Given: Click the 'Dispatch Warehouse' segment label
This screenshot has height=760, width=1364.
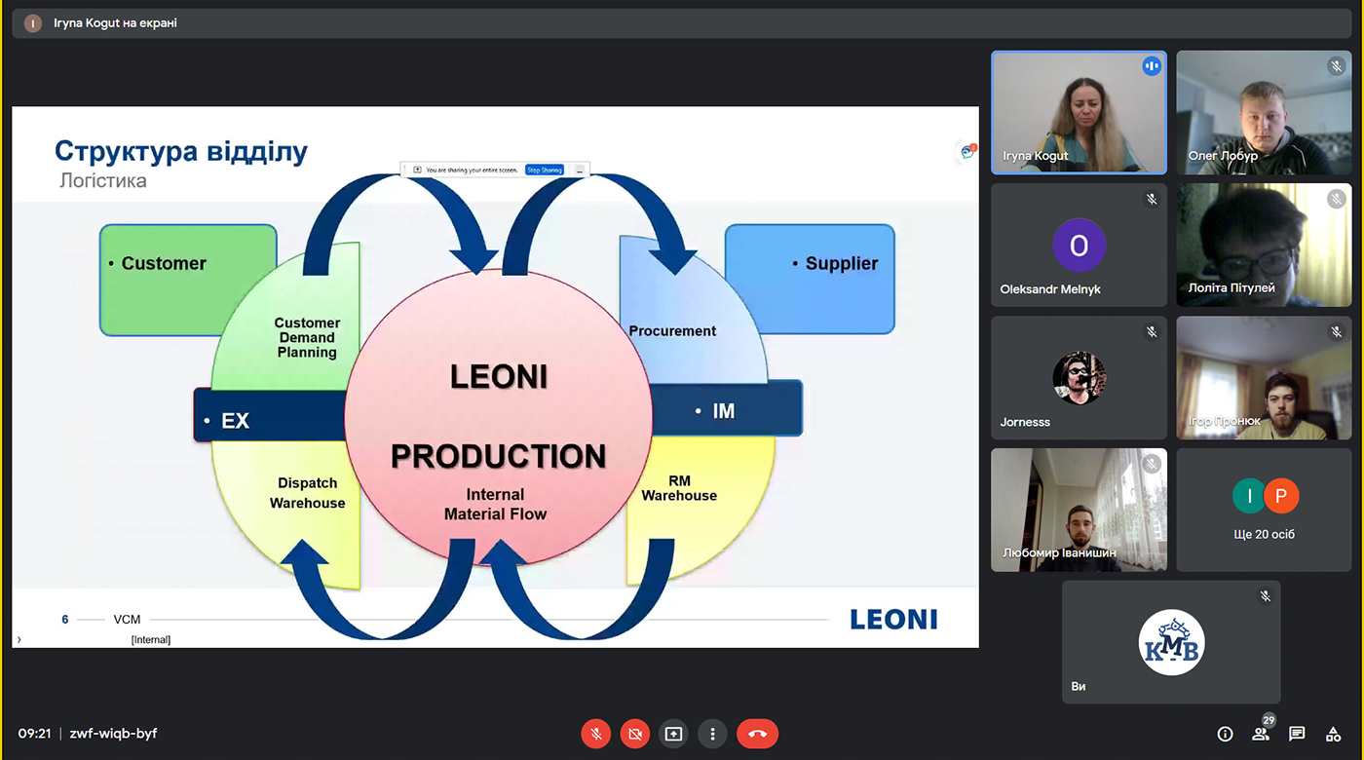Looking at the screenshot, I should [x=307, y=493].
